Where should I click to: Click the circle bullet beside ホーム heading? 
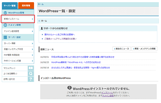pos(39,21)
